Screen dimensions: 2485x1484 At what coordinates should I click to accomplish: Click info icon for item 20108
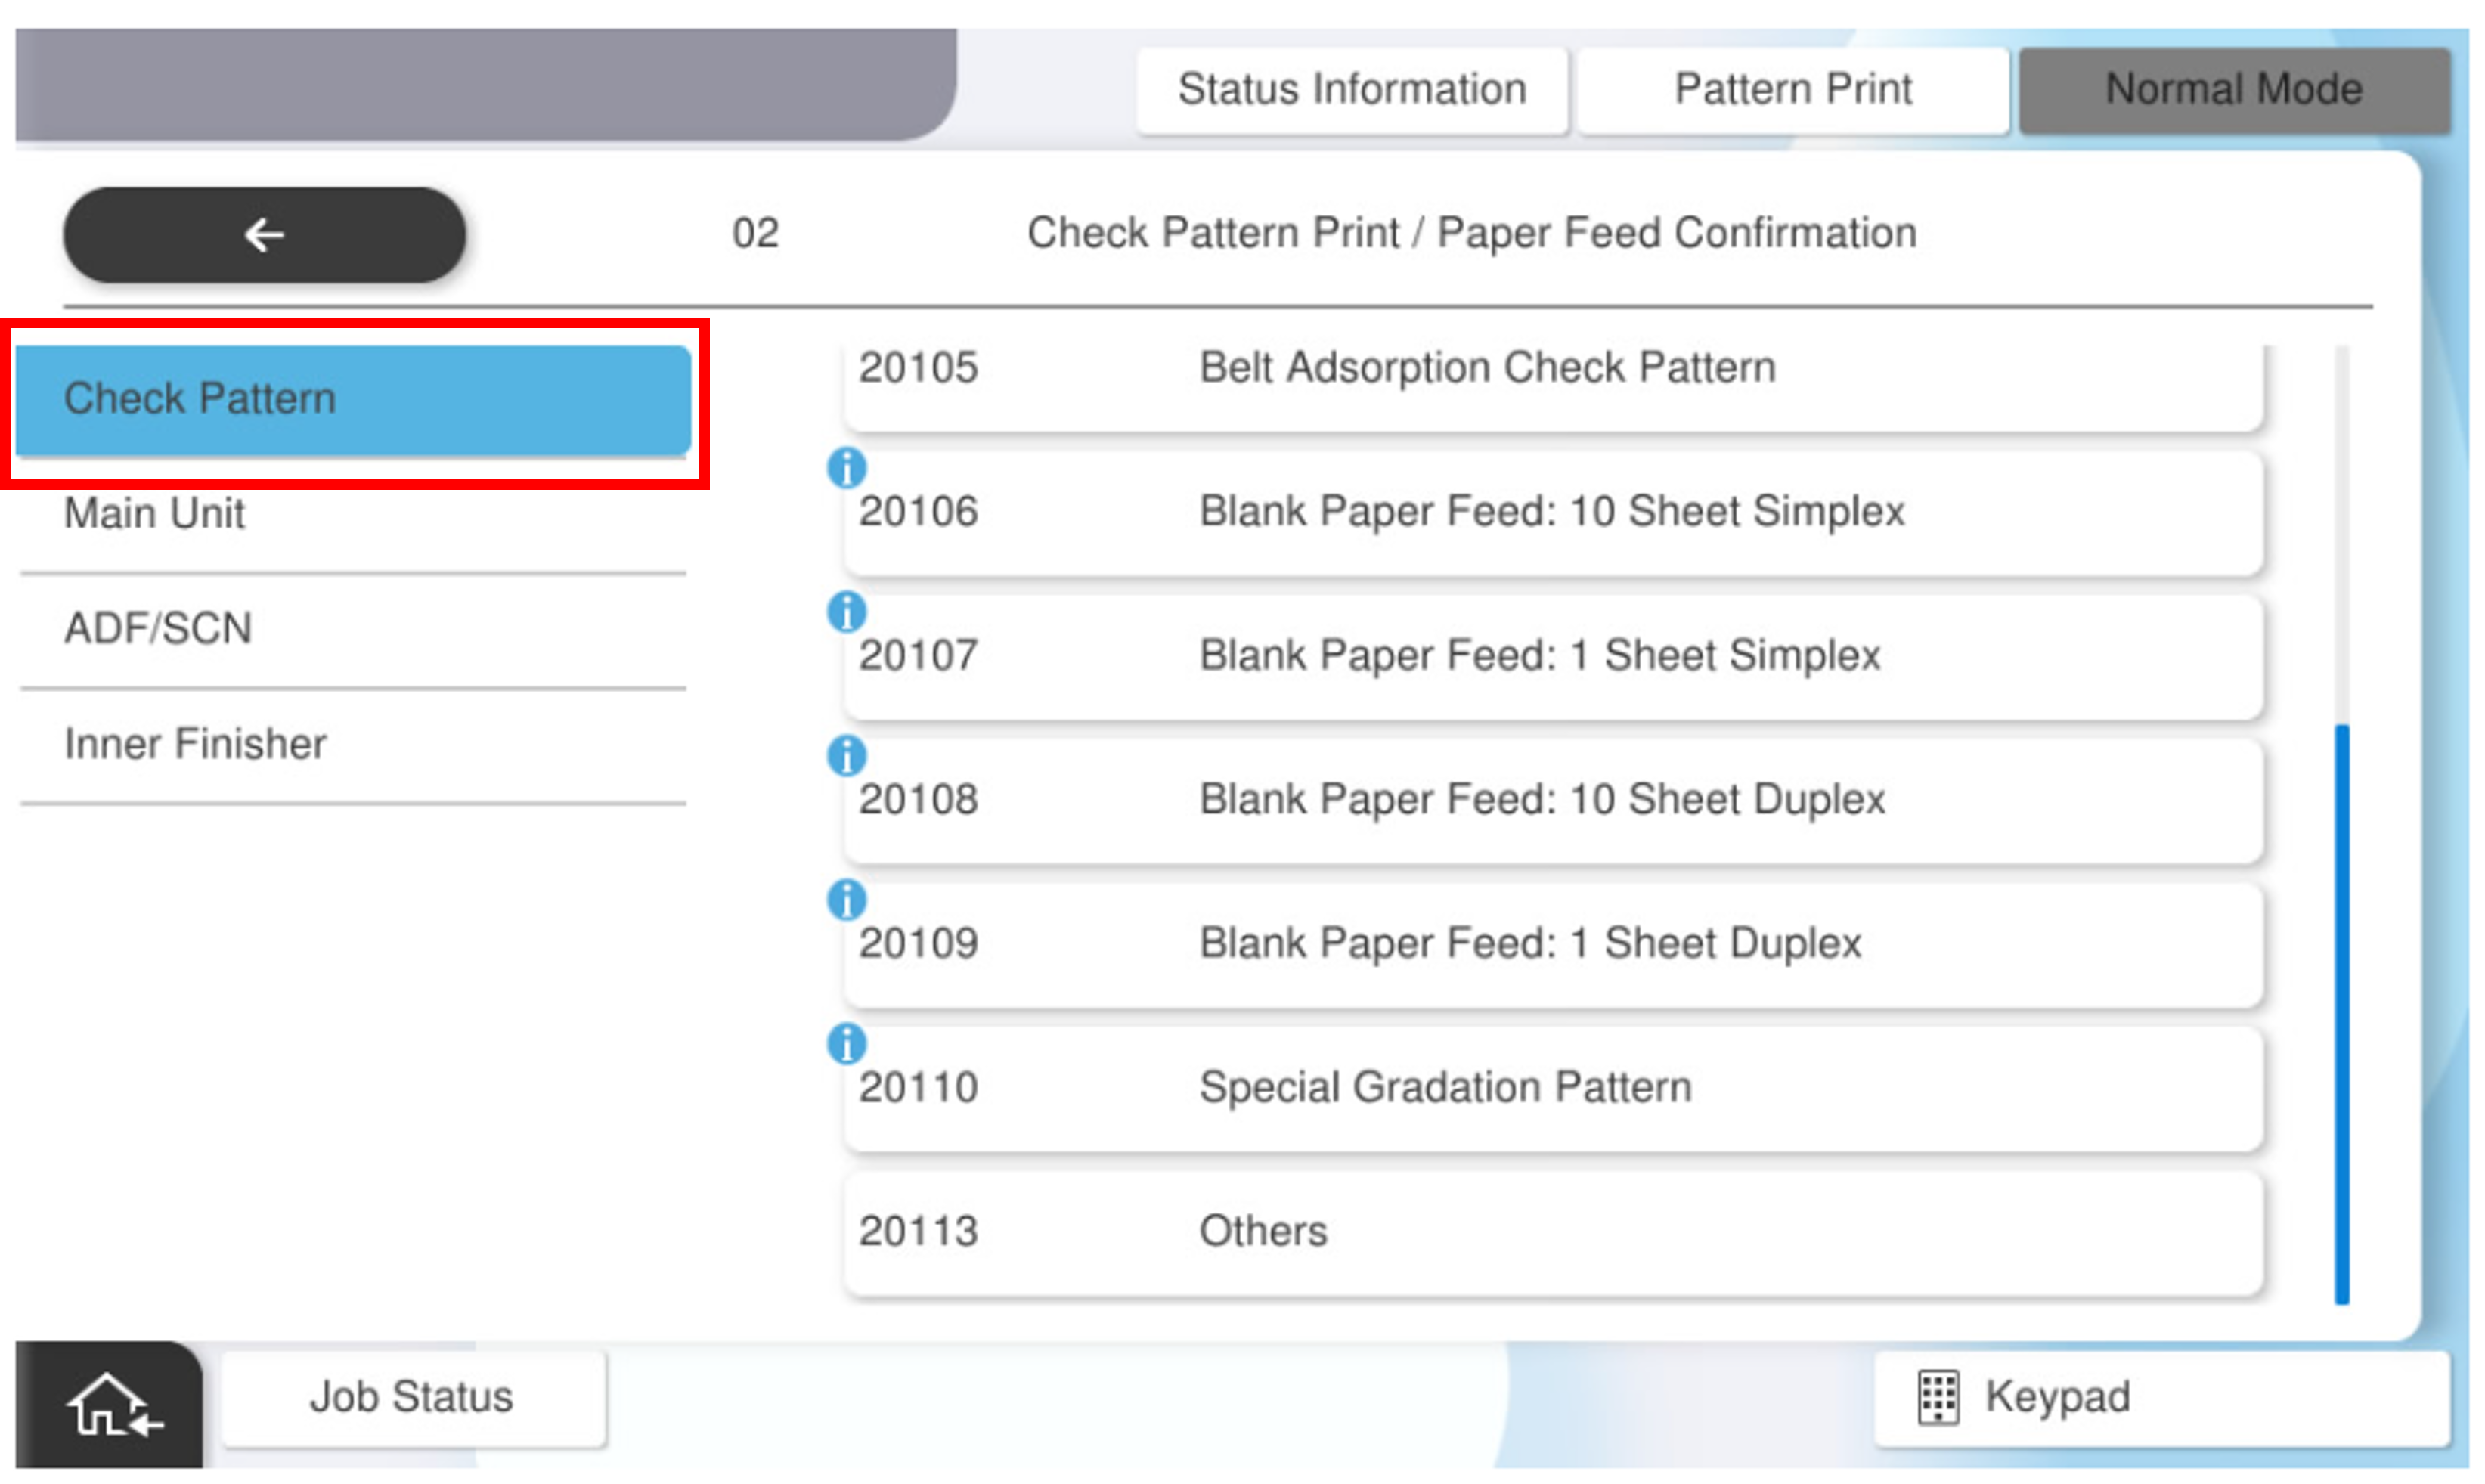(x=846, y=755)
